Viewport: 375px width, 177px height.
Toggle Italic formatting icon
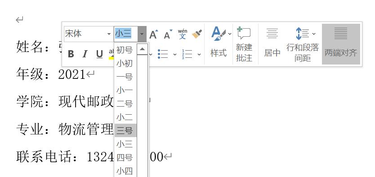85,54
